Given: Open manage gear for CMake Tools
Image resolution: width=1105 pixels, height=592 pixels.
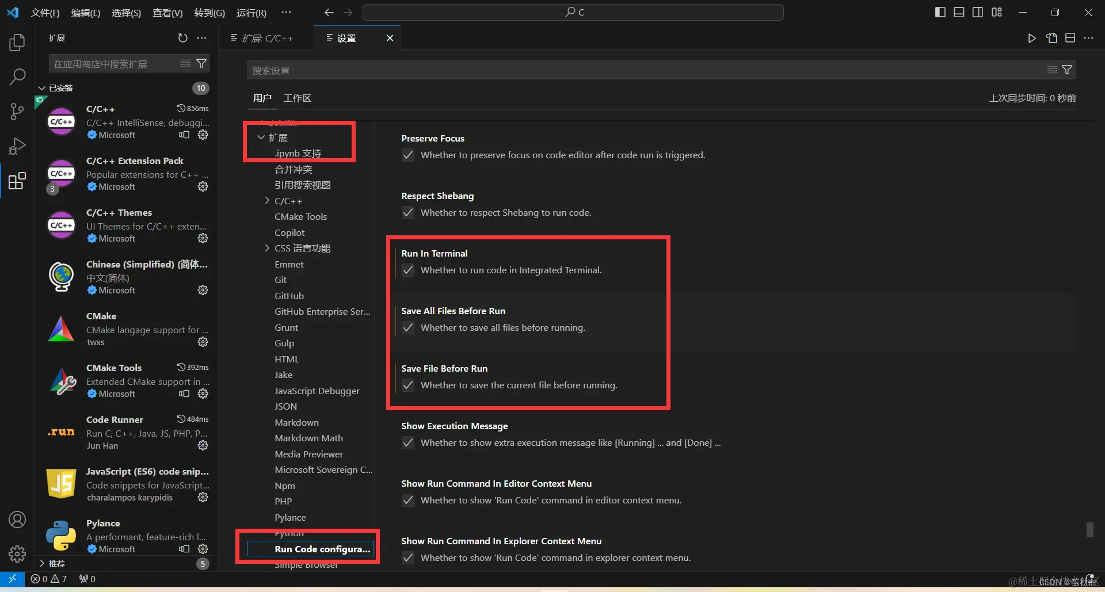Looking at the screenshot, I should 203,394.
